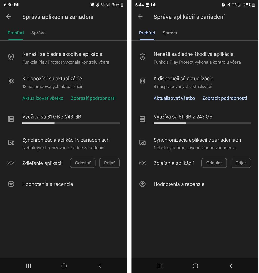
Task: Open Hodnotenia a recenzie in the left screenshot
Action: pos(48,184)
